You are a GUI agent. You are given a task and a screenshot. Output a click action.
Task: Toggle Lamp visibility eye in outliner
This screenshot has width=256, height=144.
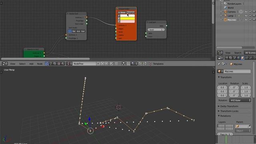tap(246, 16)
